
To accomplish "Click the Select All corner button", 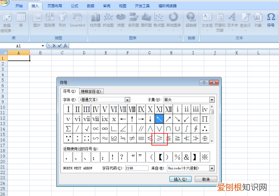I will tap(4, 53).
